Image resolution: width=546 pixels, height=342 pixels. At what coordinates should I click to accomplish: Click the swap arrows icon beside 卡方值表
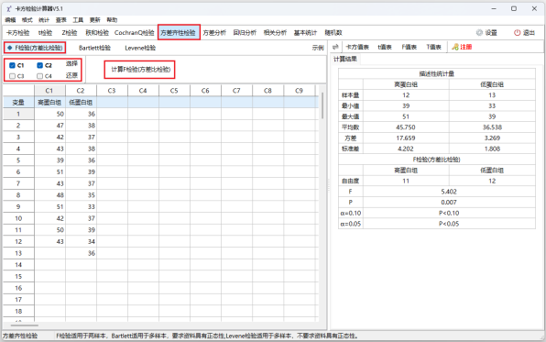[x=335, y=47]
